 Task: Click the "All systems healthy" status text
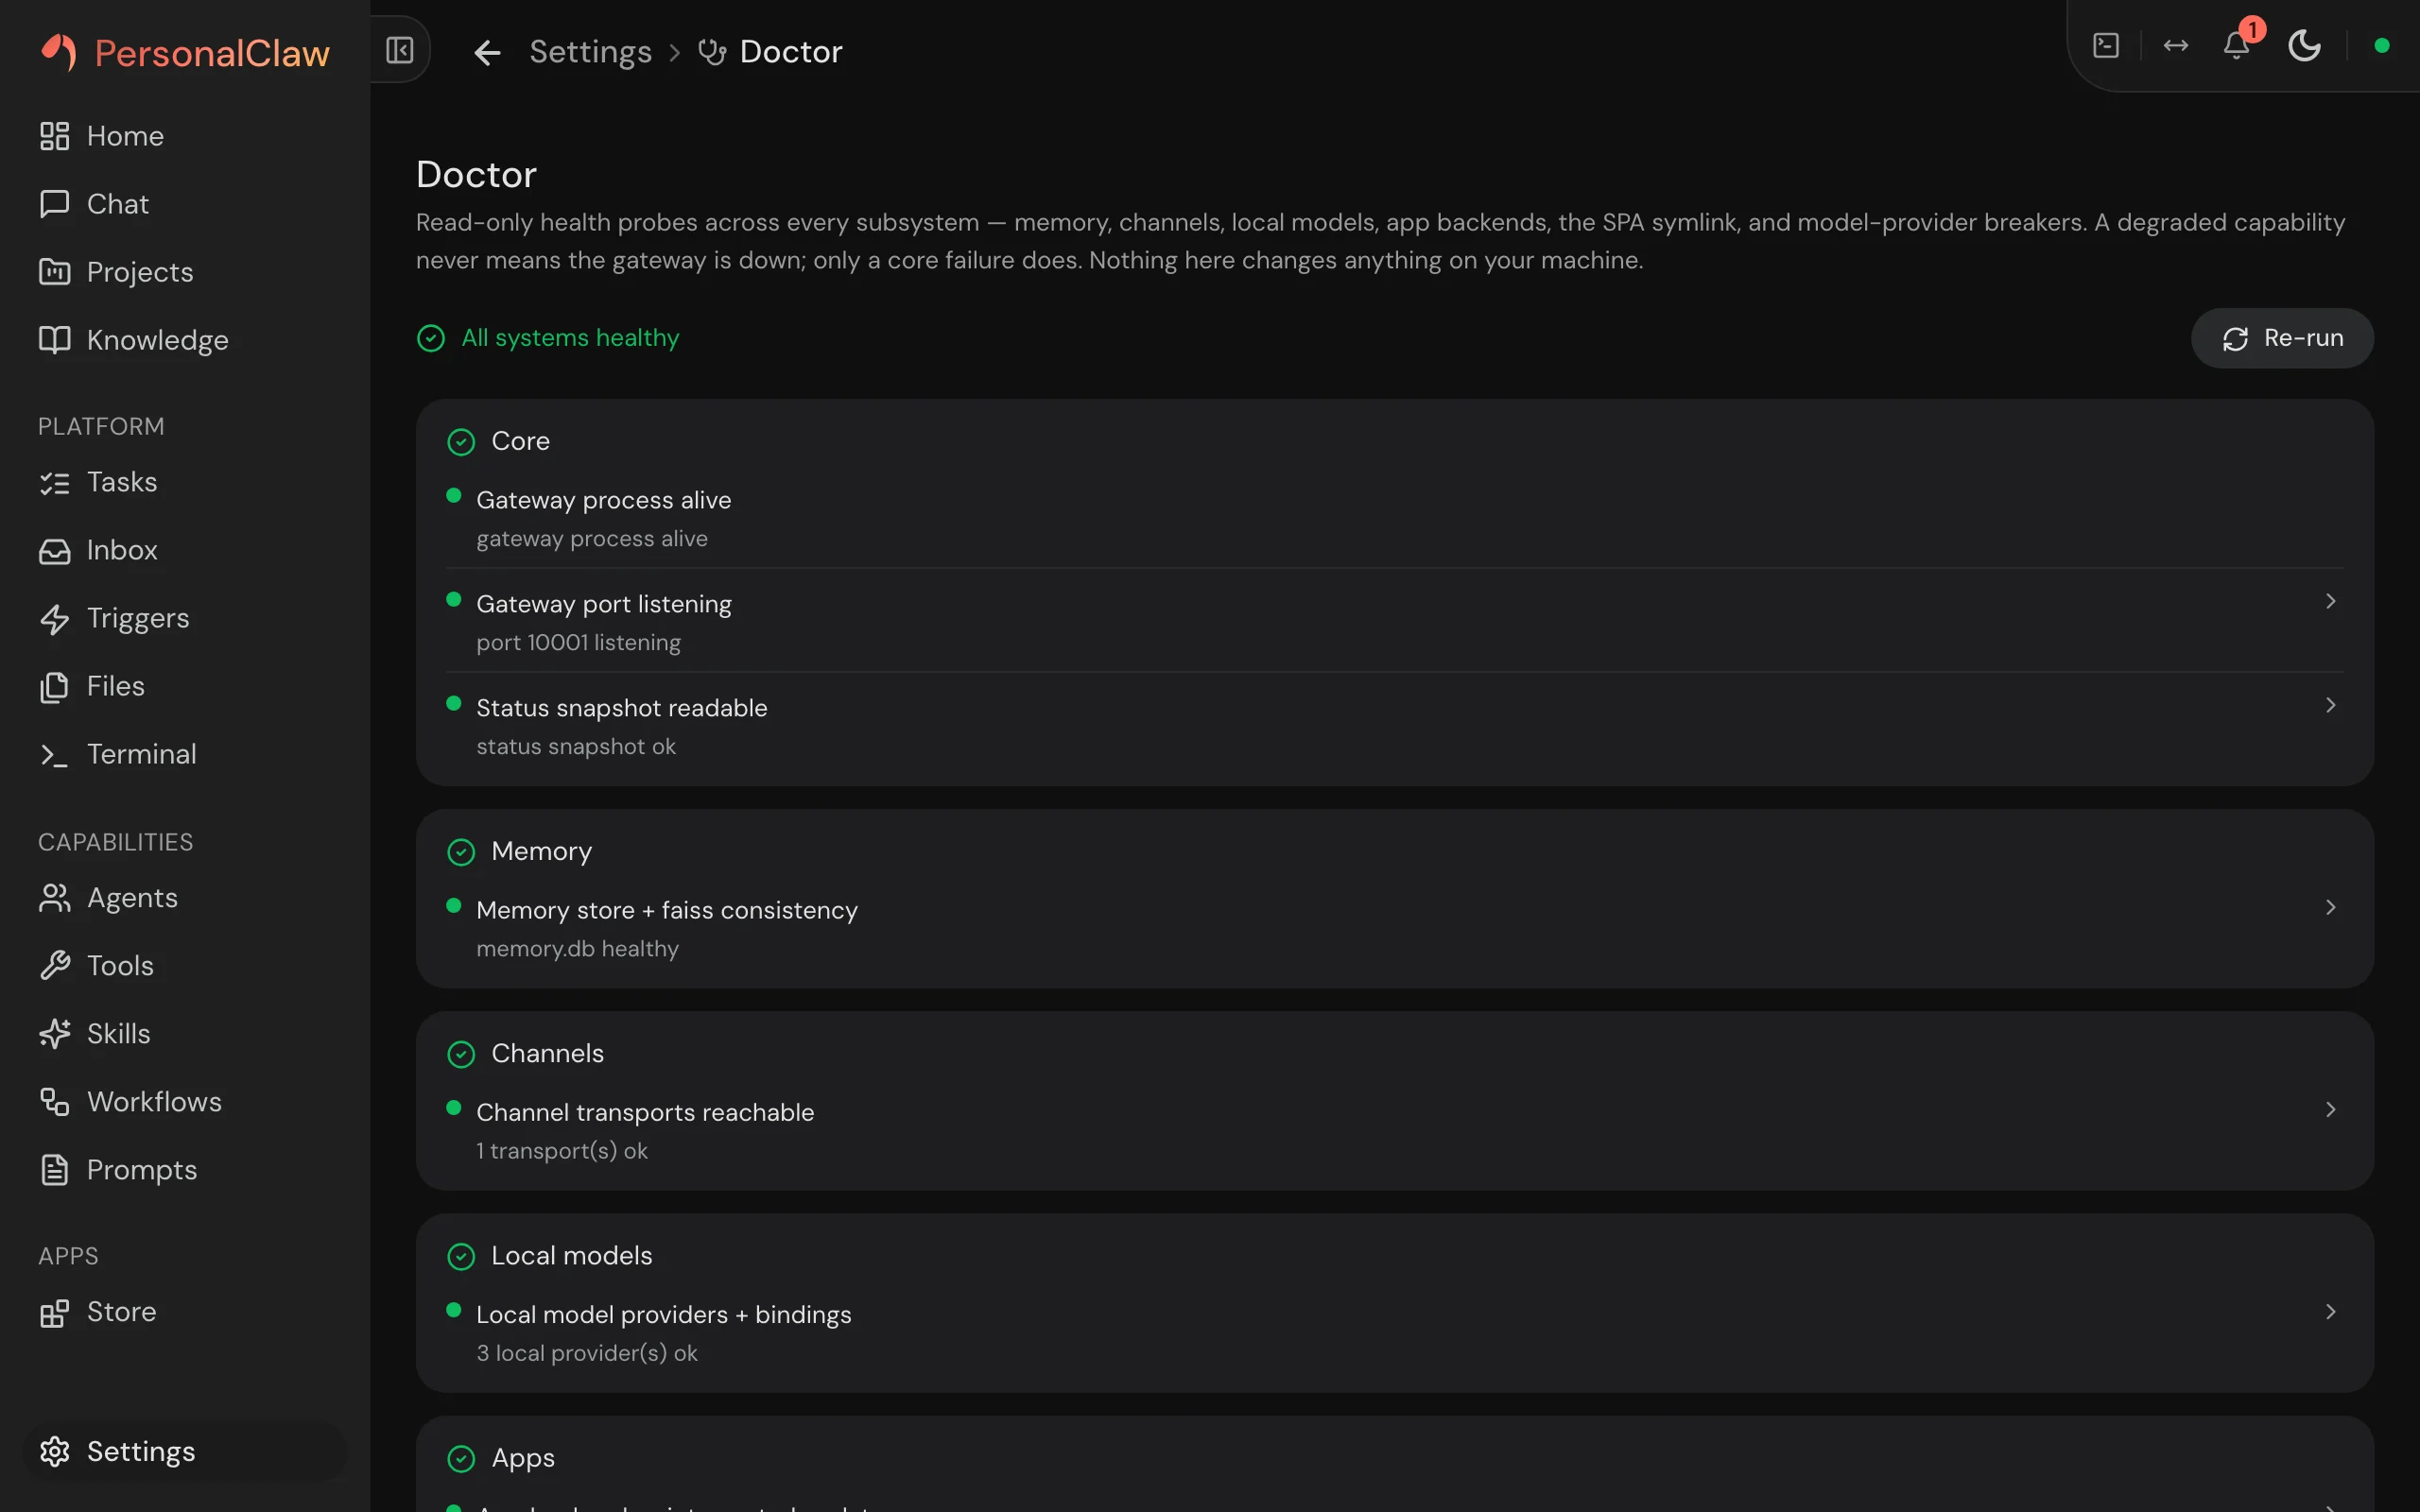[570, 338]
